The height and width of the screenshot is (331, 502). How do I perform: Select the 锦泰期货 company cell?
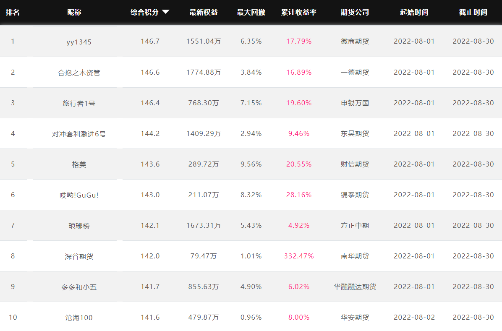click(x=355, y=195)
